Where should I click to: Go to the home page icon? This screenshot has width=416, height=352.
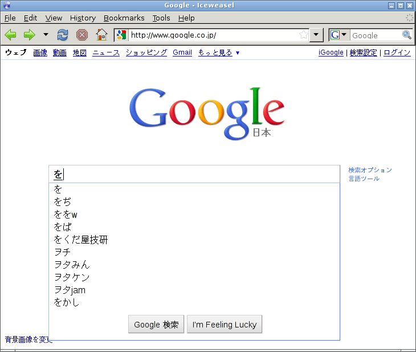(x=101, y=35)
